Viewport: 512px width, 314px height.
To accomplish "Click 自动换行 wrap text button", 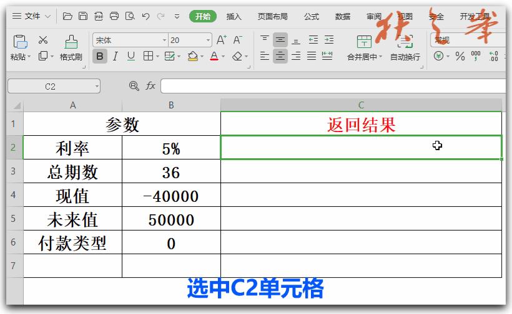I will point(405,48).
